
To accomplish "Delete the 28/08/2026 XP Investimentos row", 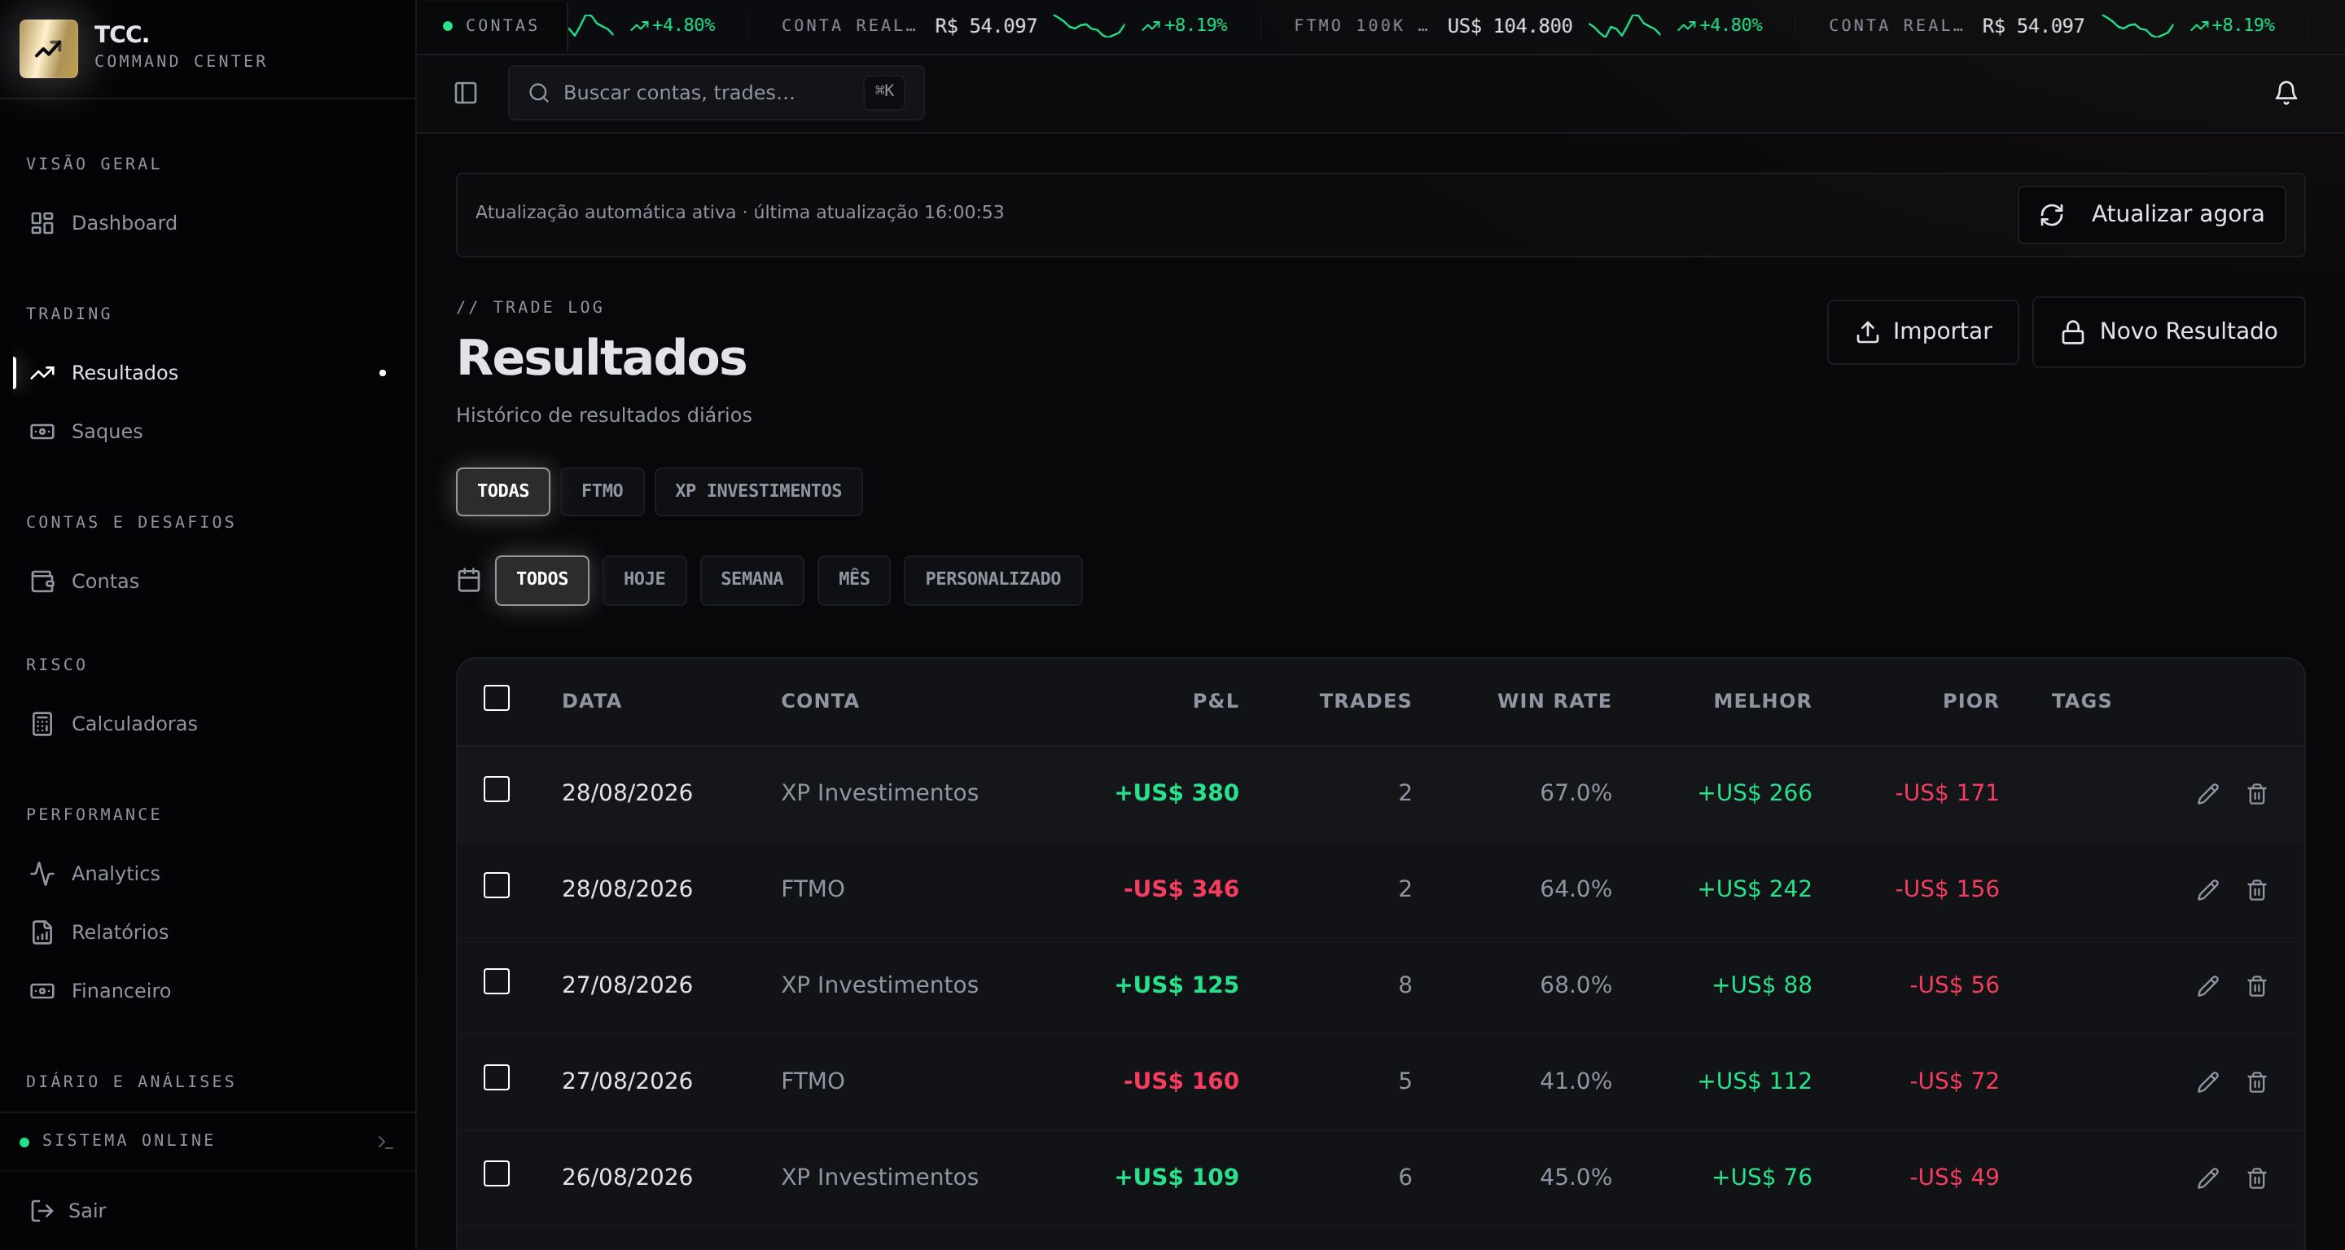I will tap(2255, 794).
